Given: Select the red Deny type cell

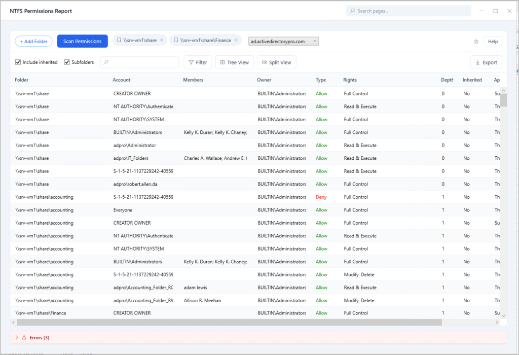Looking at the screenshot, I should [x=321, y=197].
